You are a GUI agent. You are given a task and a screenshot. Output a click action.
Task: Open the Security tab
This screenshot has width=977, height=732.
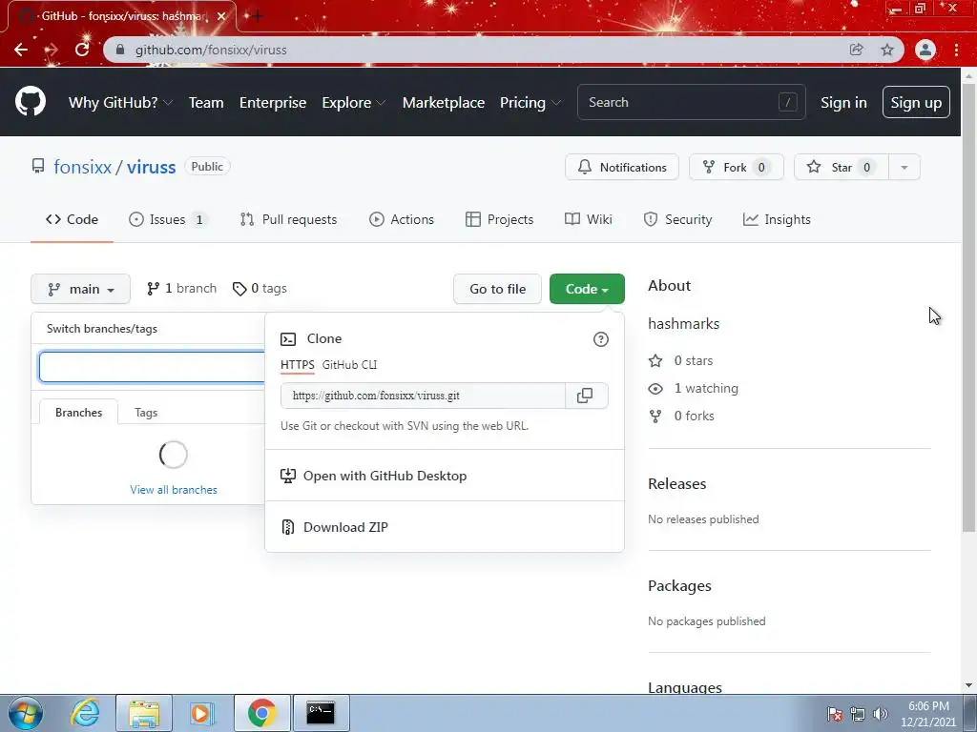pos(678,220)
